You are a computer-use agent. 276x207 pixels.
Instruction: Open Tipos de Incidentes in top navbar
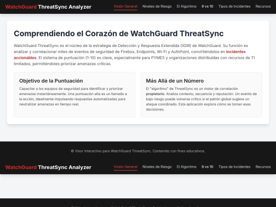coord(234,7)
